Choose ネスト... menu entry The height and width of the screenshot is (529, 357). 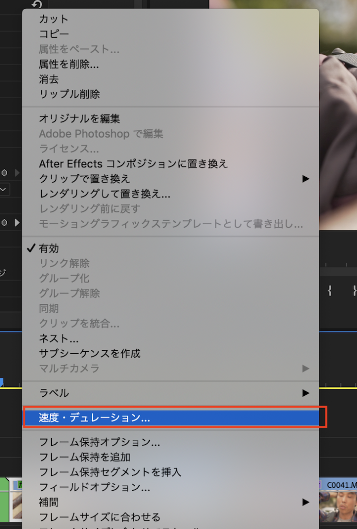171,338
